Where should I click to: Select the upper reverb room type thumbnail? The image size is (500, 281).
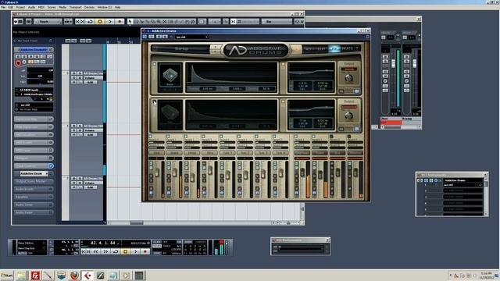click(170, 76)
